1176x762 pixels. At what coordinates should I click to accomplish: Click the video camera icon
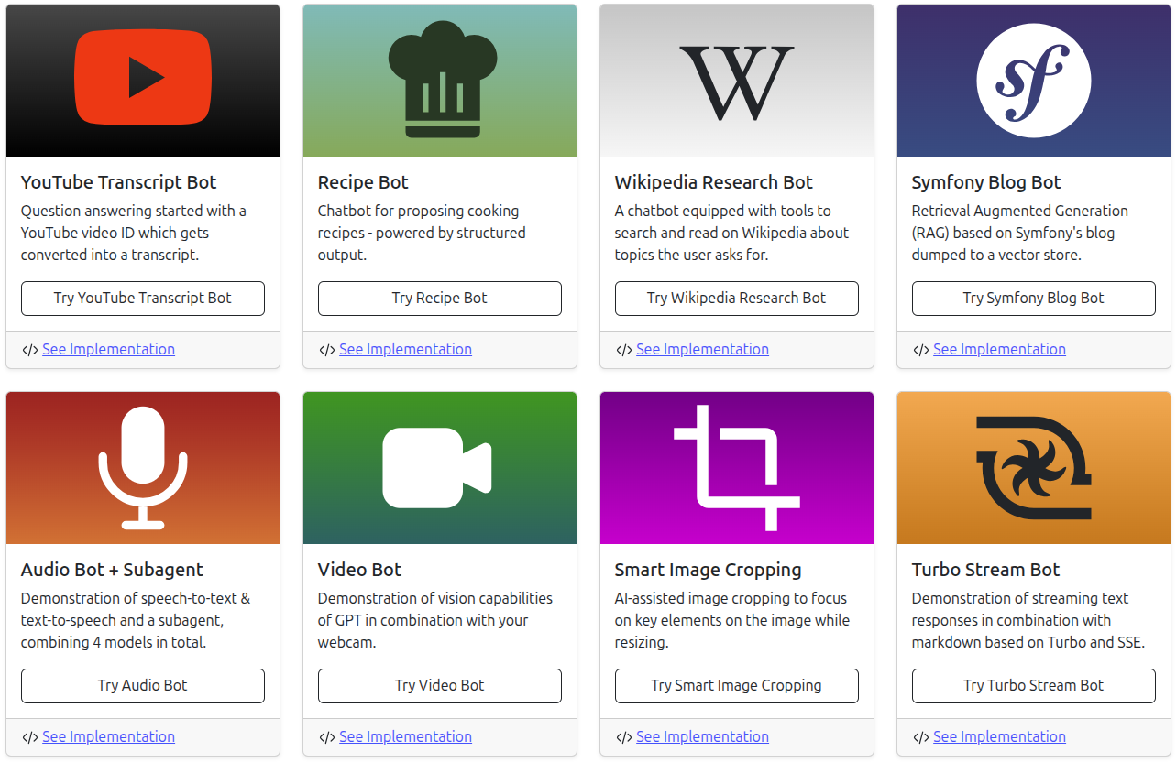click(438, 468)
